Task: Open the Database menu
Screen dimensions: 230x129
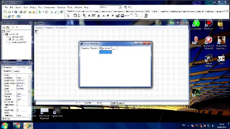Action: point(61,7)
